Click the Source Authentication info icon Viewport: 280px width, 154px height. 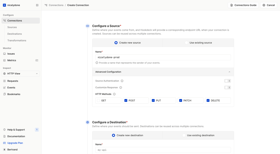pos(122,81)
